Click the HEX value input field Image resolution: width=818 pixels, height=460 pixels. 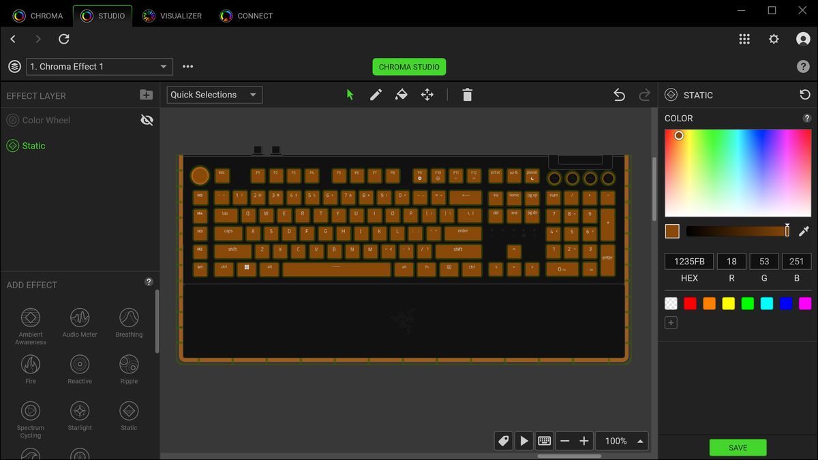(x=688, y=261)
